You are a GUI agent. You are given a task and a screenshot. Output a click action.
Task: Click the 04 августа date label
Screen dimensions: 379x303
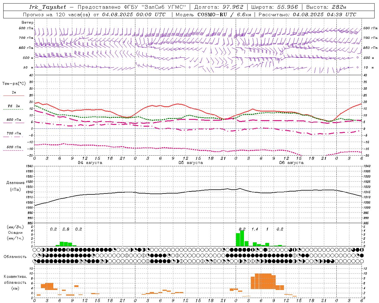90,163
